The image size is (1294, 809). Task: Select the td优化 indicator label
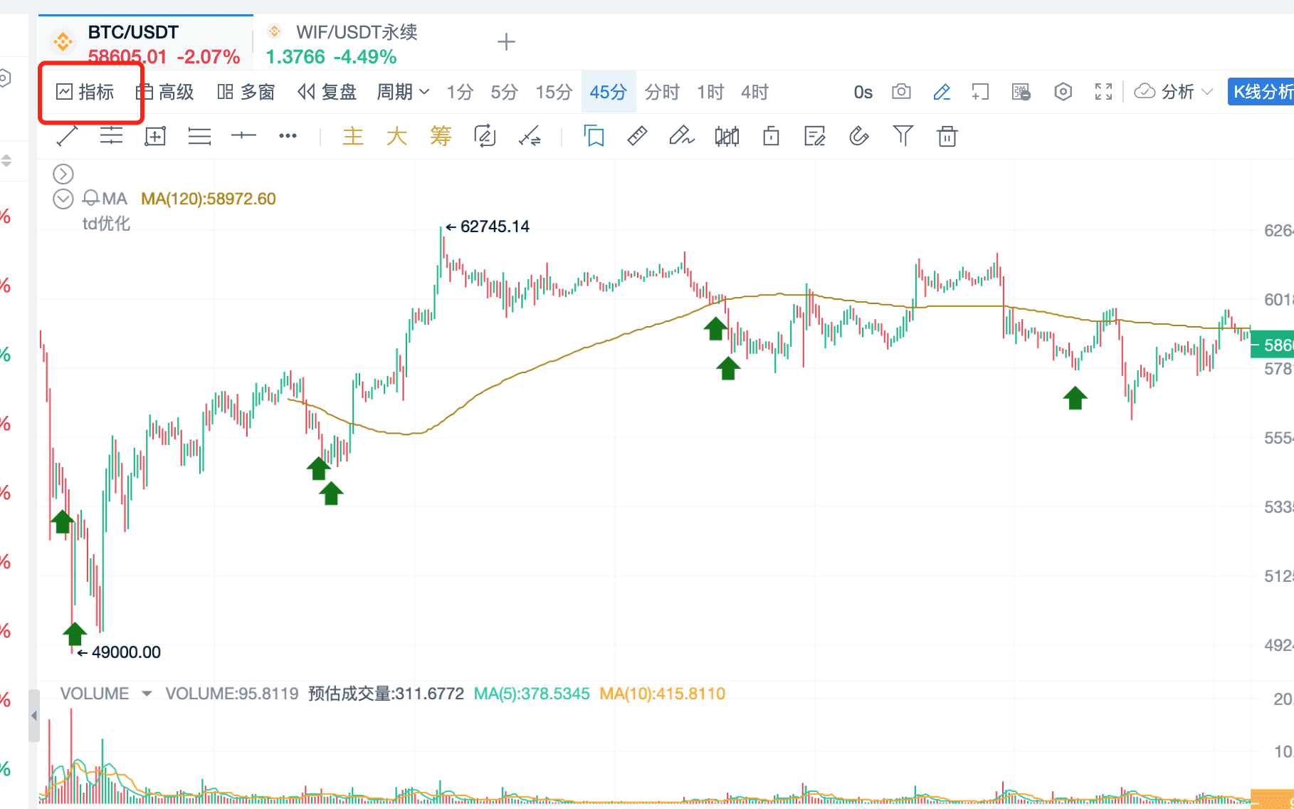pyautogui.click(x=106, y=224)
